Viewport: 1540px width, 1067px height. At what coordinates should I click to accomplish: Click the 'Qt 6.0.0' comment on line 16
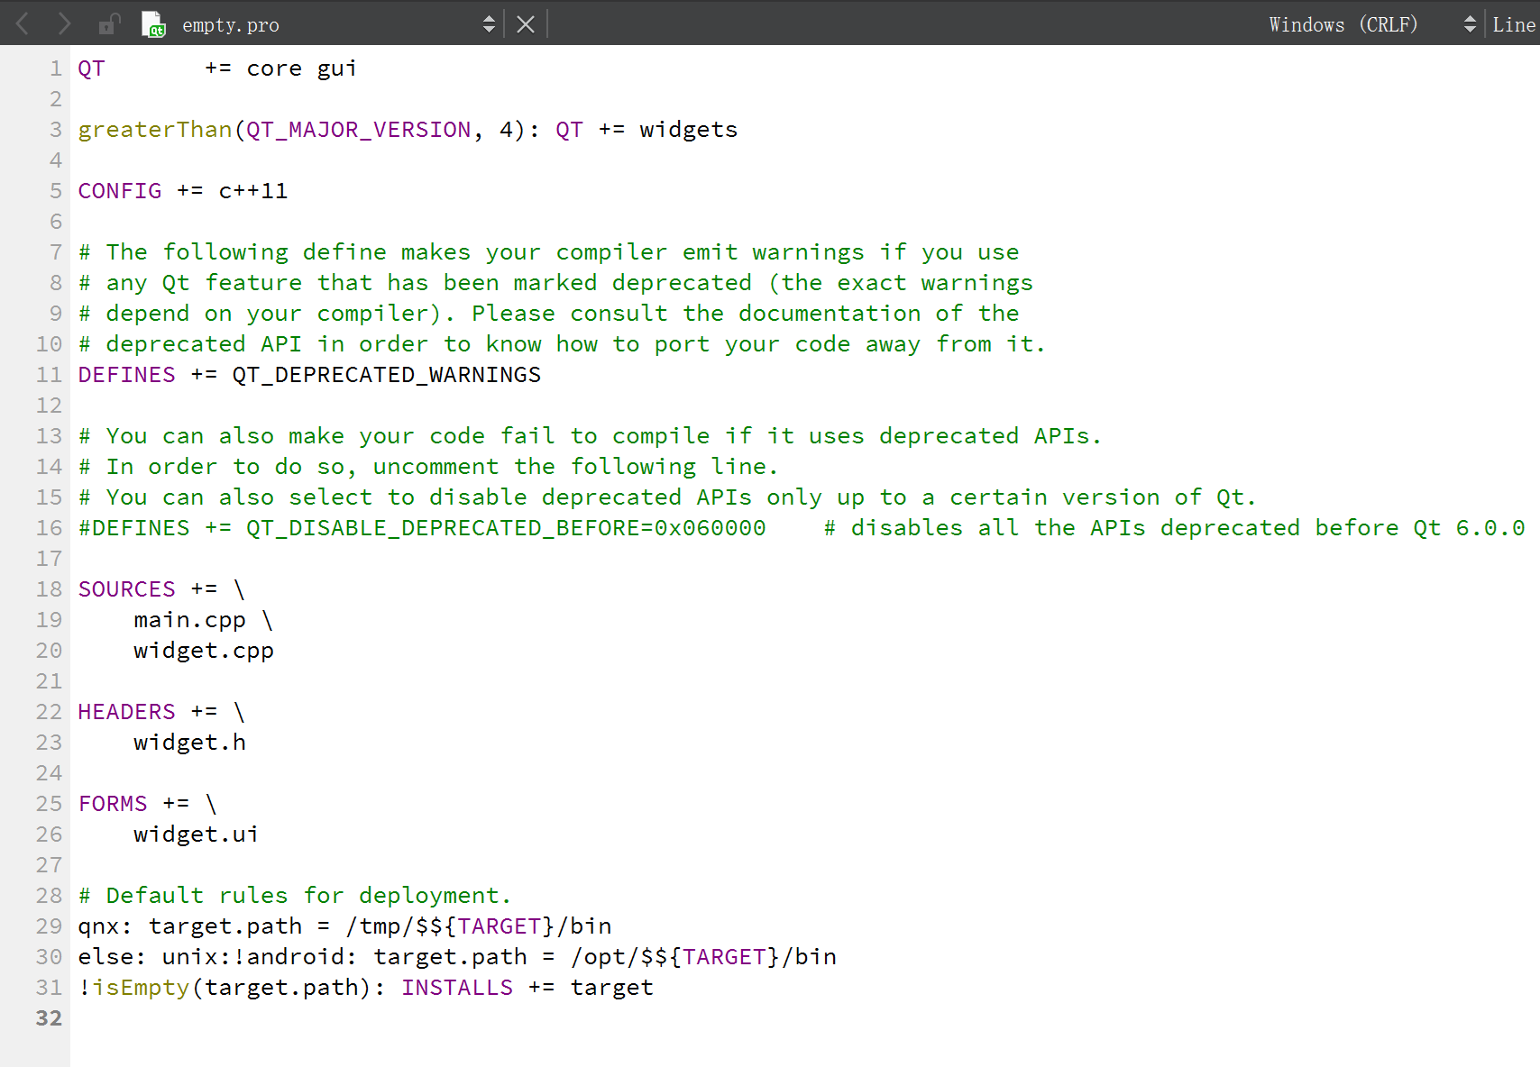point(1469,528)
